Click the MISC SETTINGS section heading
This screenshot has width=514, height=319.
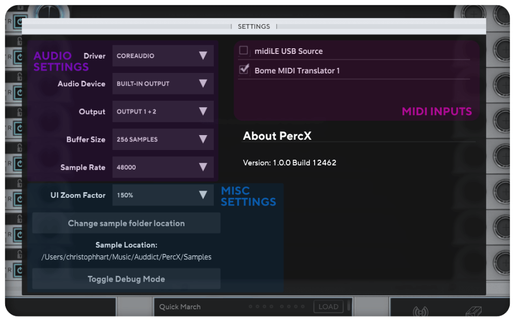click(x=248, y=196)
